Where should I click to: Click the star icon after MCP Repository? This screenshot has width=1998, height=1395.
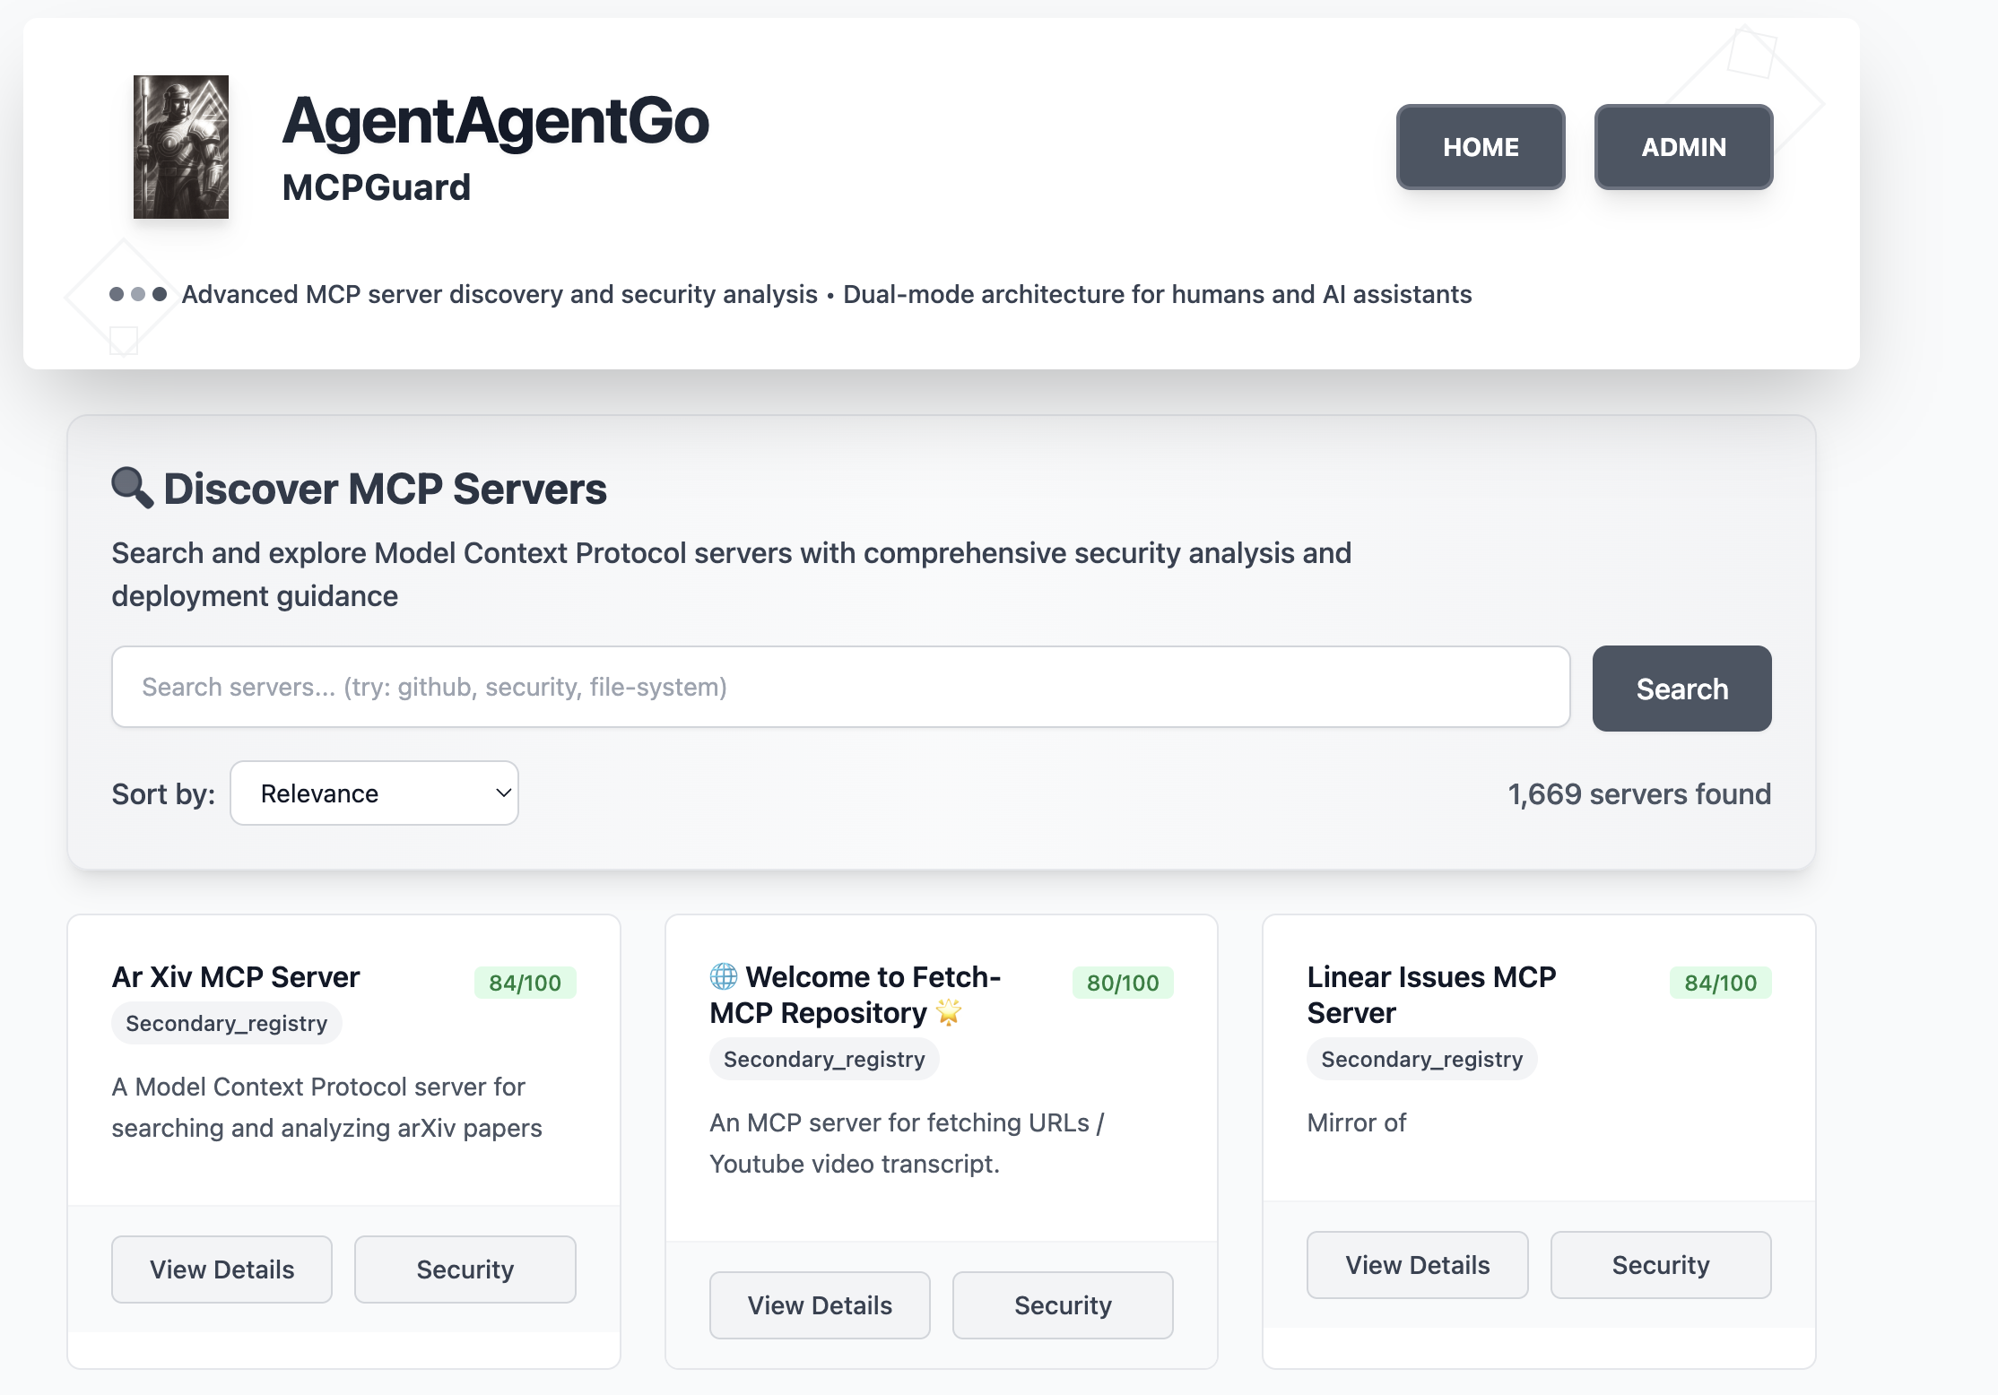pyautogui.click(x=948, y=1013)
